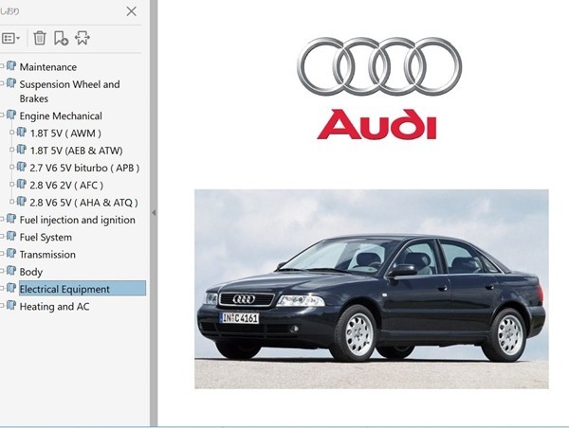The width and height of the screenshot is (569, 428).
Task: Click the bookmark icon beside Heating and AC
Action: tap(11, 306)
